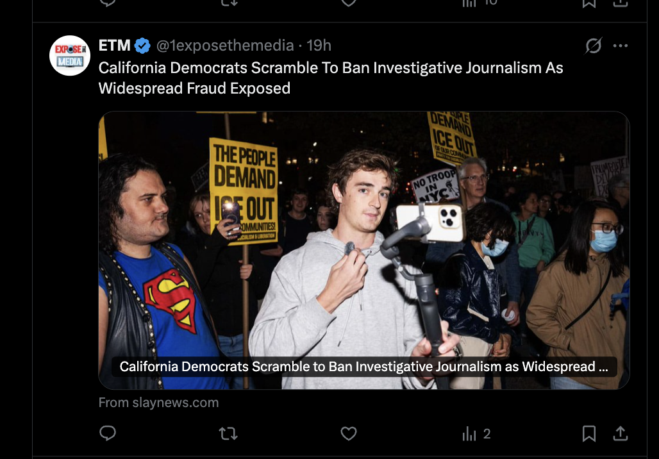Screen dimensions: 659x459
Task: Open the three-dot More menu on ETM's post
Action: point(621,46)
